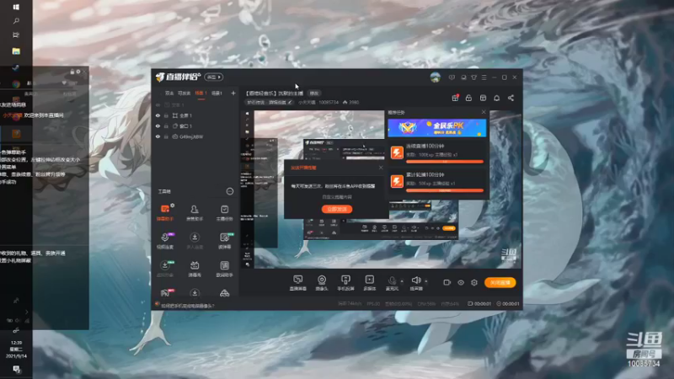Open the 主播任务 checkmark tool icon
The width and height of the screenshot is (674, 379).
click(x=224, y=212)
